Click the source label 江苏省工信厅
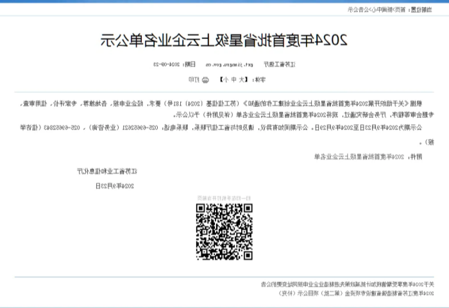The height and width of the screenshot is (308, 449). [x=280, y=65]
